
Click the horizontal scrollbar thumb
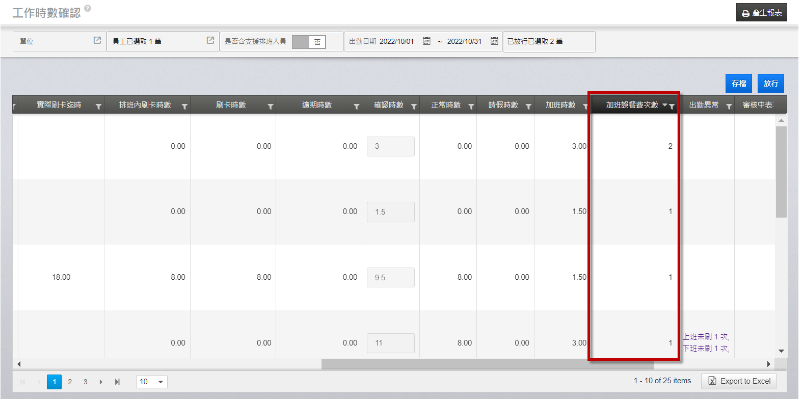[488, 364]
